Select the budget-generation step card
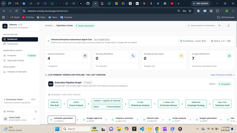 tap(206, 120)
